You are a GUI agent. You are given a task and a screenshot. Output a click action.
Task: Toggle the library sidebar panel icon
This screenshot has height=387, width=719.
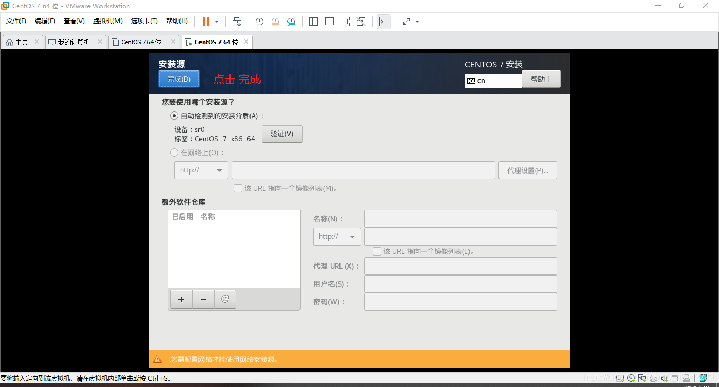314,22
